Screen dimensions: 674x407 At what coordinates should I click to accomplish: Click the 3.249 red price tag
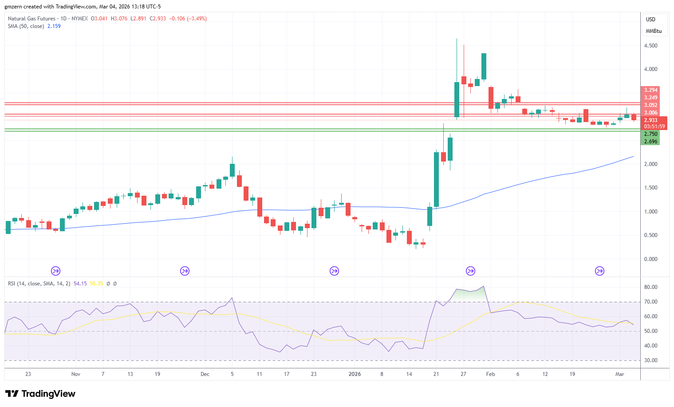(x=650, y=98)
